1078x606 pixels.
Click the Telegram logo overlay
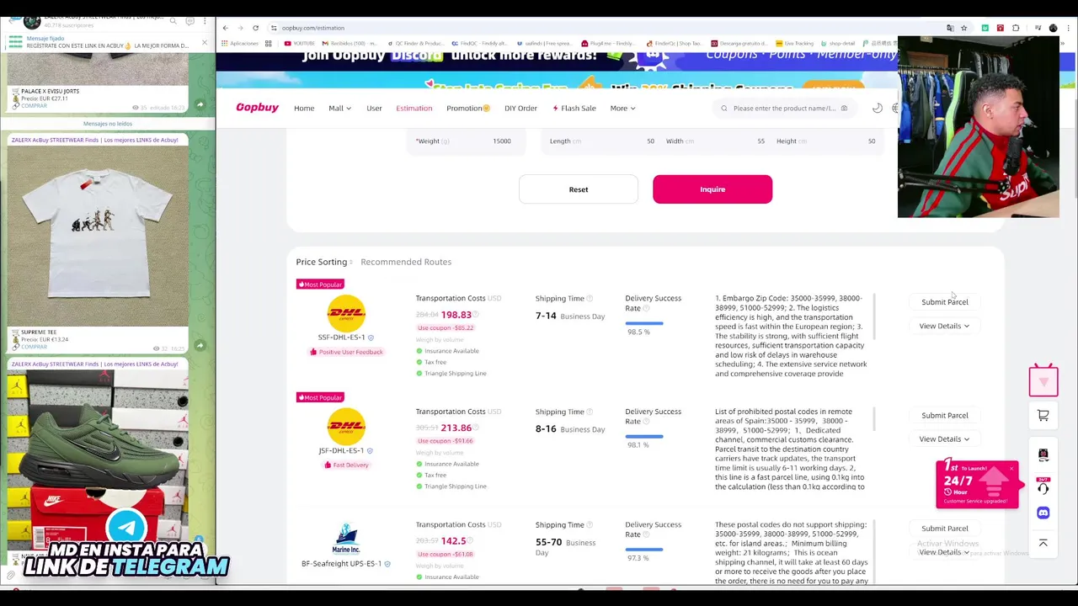point(127,528)
